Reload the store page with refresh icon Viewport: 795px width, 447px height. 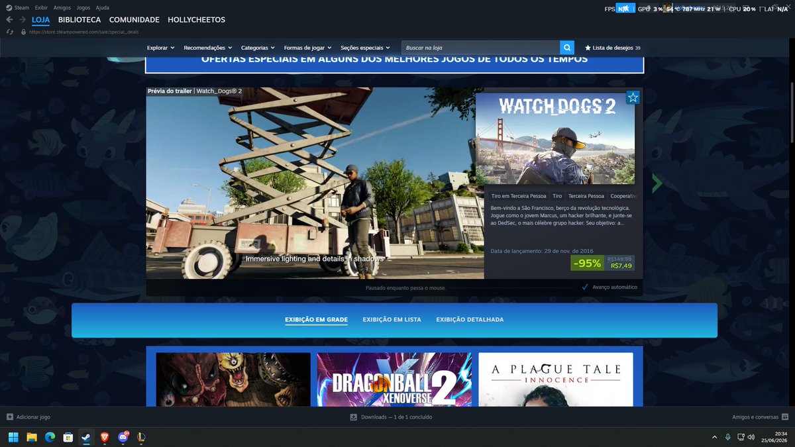tap(9, 32)
